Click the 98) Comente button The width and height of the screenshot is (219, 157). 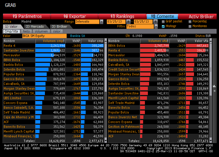click(162, 16)
